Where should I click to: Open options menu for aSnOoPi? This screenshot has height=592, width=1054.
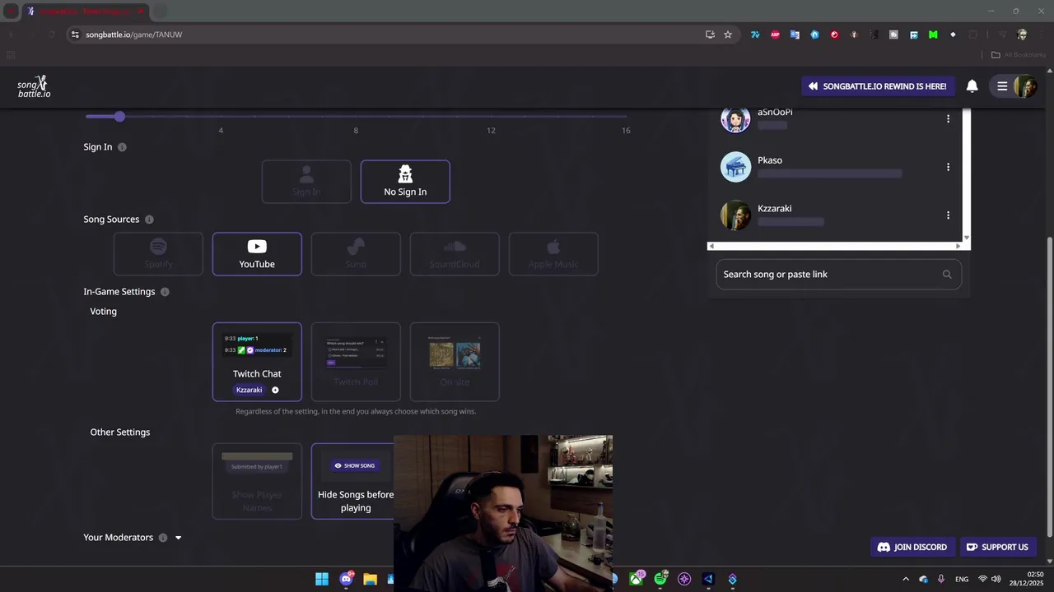pos(948,118)
